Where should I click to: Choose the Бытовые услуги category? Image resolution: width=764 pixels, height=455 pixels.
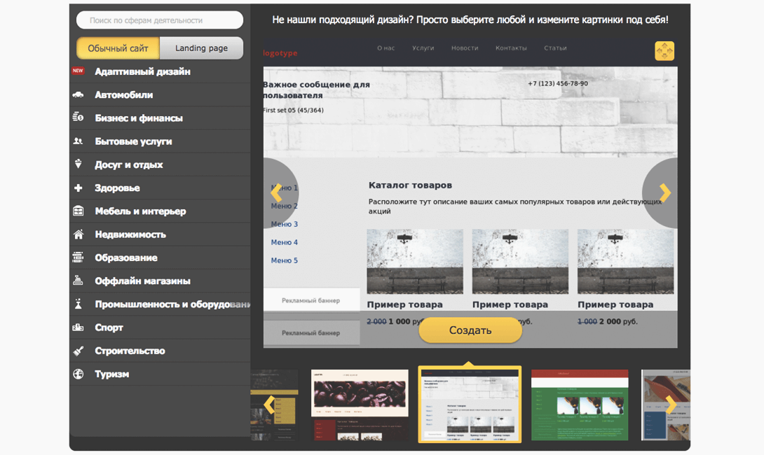[x=160, y=141]
